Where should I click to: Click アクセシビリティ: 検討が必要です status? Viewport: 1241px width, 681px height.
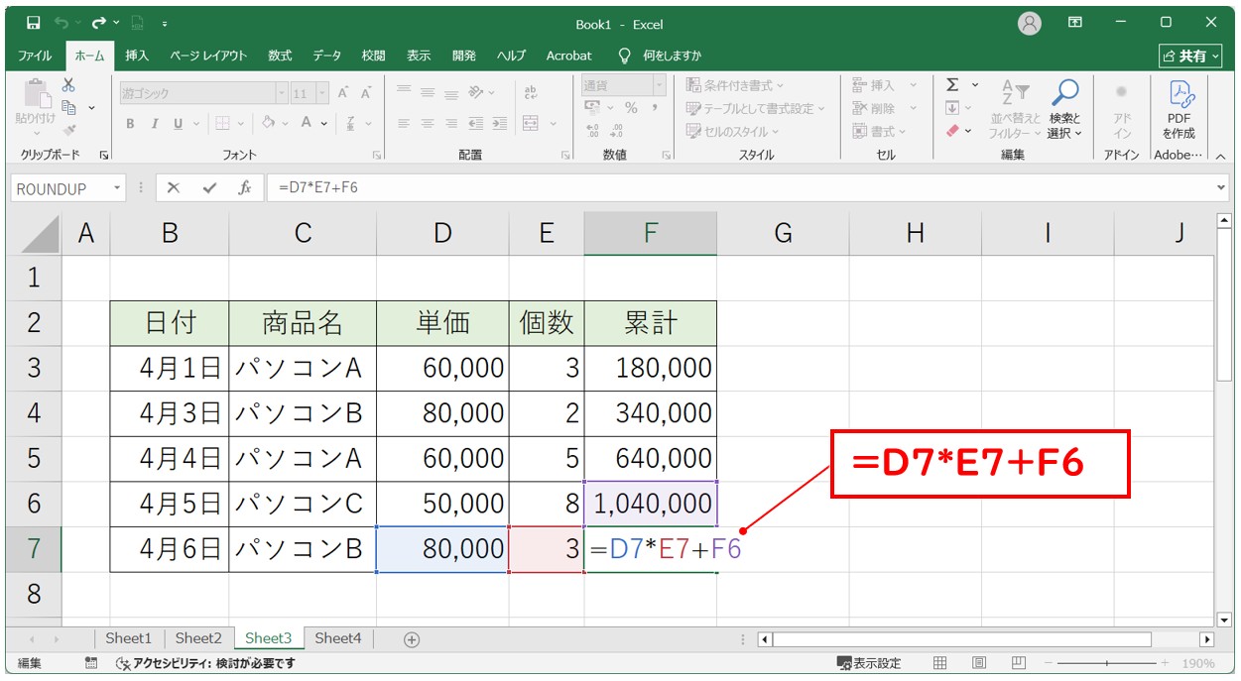[x=205, y=663]
